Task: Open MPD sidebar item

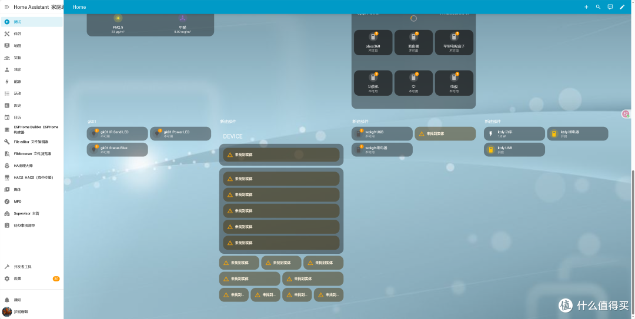Action: [x=32, y=202]
